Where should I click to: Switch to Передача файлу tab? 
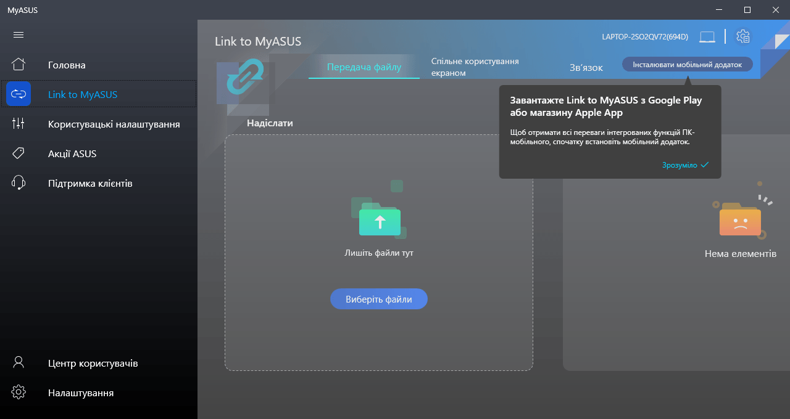(x=364, y=67)
